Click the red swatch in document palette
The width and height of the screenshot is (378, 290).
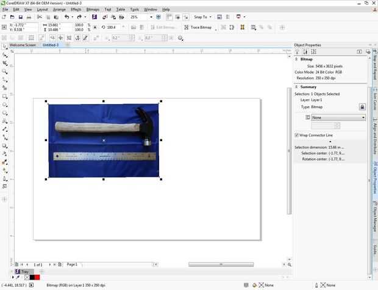pyautogui.click(x=37, y=277)
